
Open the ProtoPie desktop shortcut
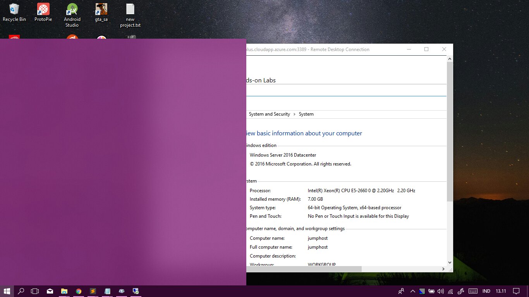click(43, 12)
